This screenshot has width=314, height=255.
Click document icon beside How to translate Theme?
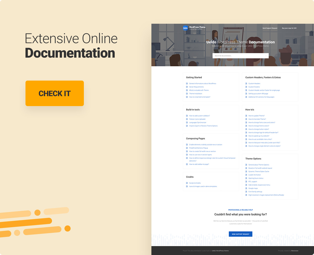click(x=246, y=119)
